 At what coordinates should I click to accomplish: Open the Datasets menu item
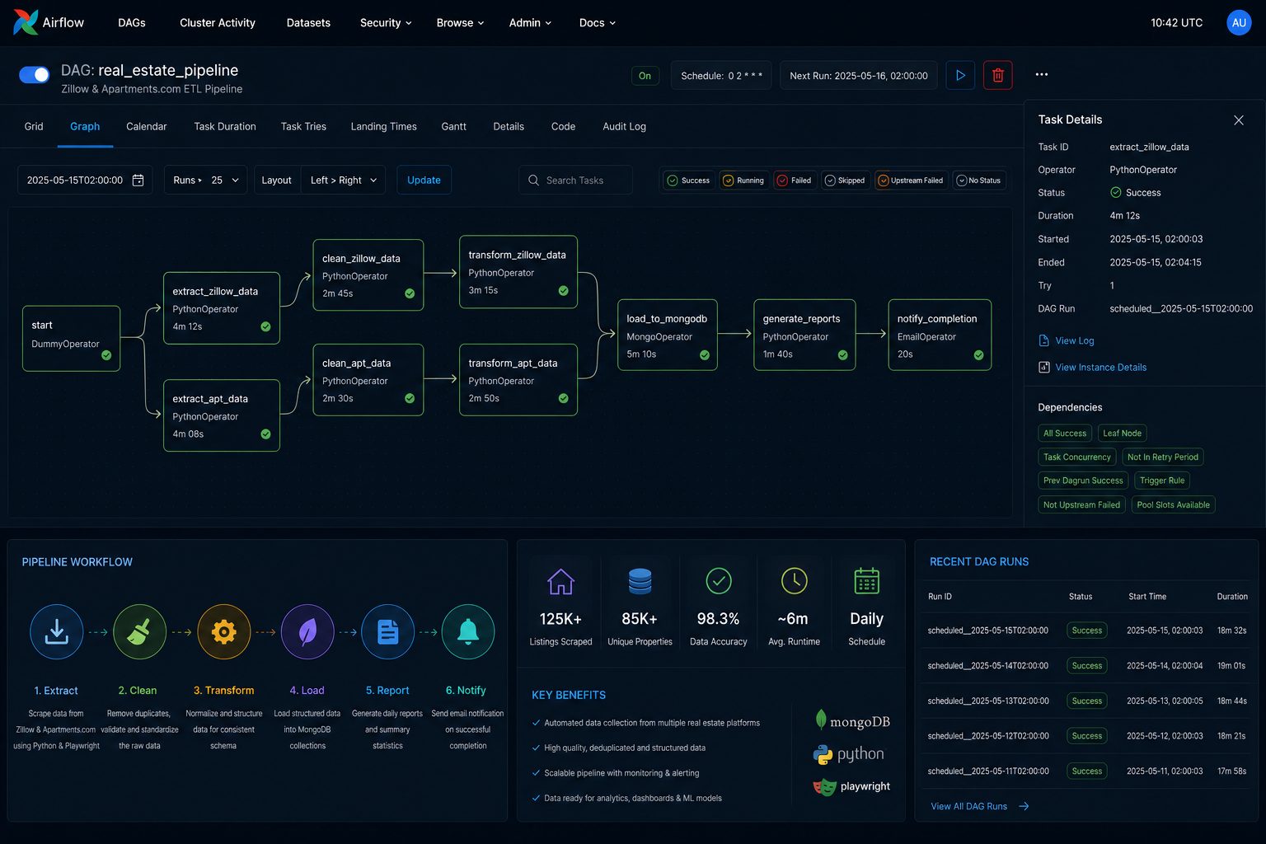(308, 23)
